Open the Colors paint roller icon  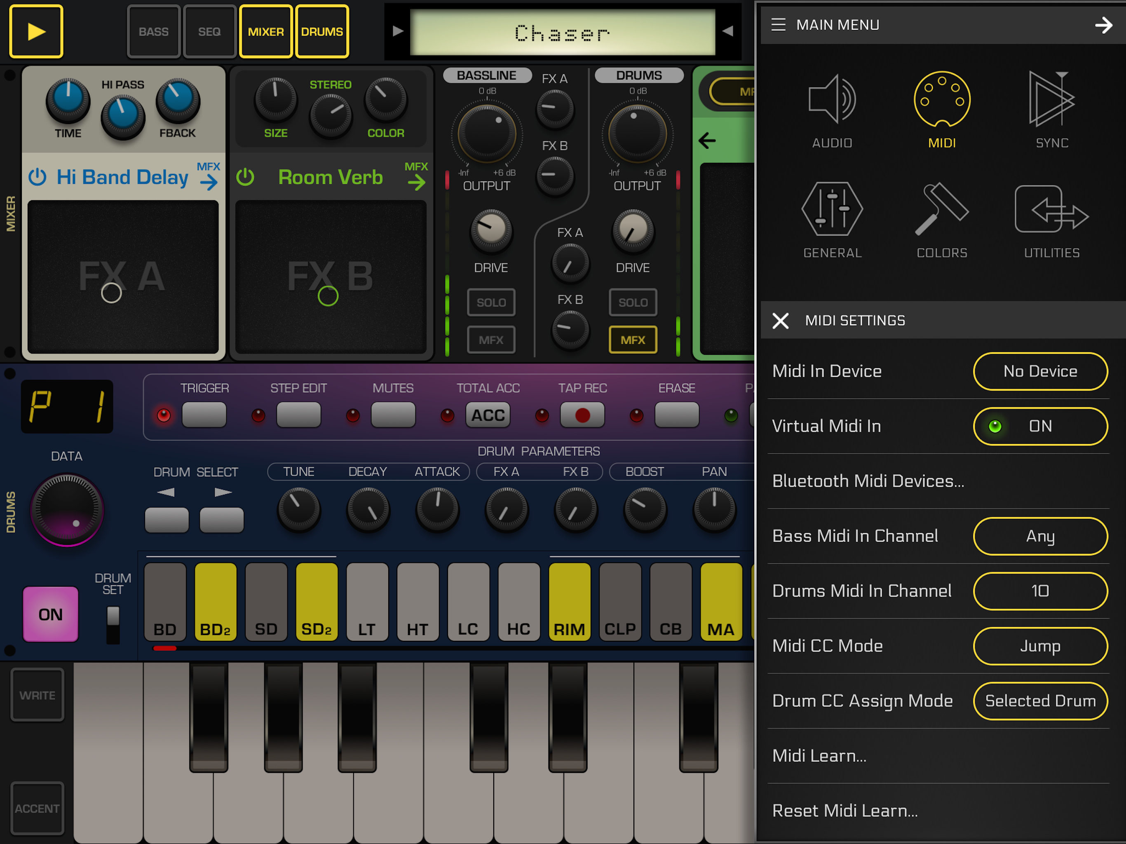[x=942, y=209]
